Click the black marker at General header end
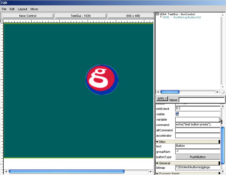Image resolution: width=226 pixels, height=175 pixels. click(219, 163)
